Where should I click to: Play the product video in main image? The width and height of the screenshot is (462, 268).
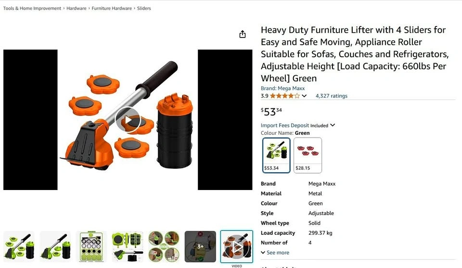pos(128,120)
